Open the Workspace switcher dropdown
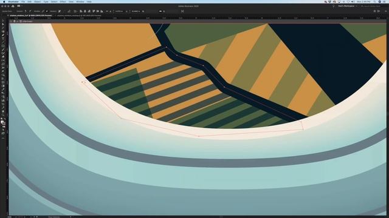The width and height of the screenshot is (389, 218). point(347,6)
